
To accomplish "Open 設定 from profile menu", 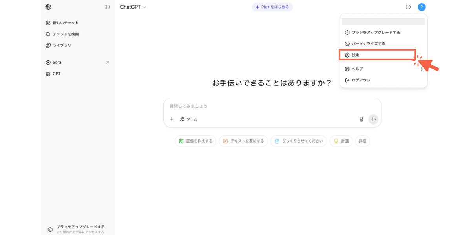I will (x=377, y=55).
